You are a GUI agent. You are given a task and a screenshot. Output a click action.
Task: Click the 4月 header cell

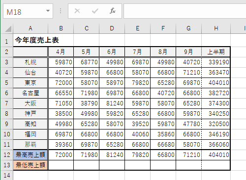61,52
